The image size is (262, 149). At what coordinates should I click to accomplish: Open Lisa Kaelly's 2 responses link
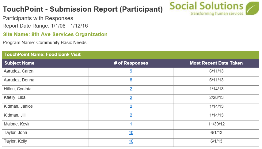pyautogui.click(x=131, y=97)
